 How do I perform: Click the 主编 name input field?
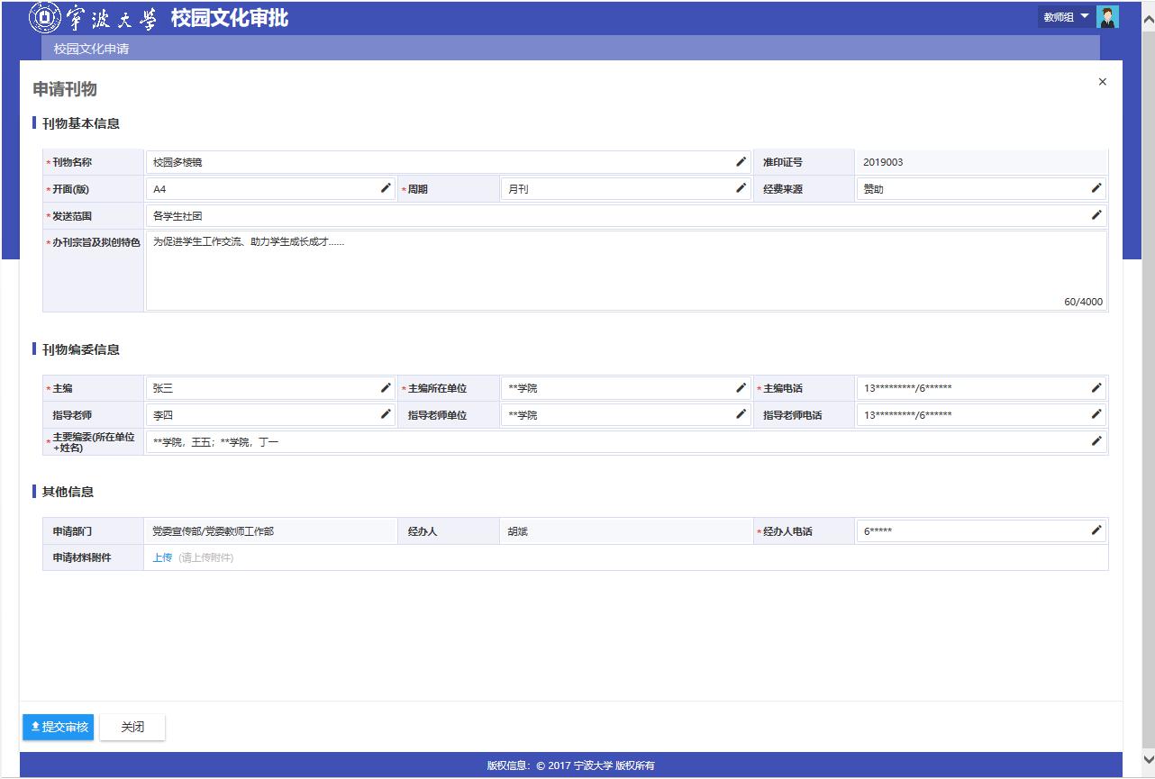[x=261, y=388]
